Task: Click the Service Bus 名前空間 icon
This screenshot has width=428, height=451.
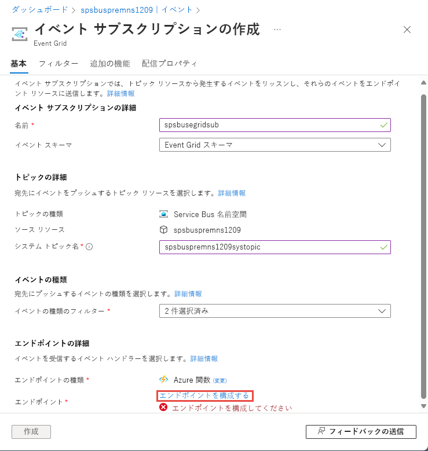Action: point(163,214)
